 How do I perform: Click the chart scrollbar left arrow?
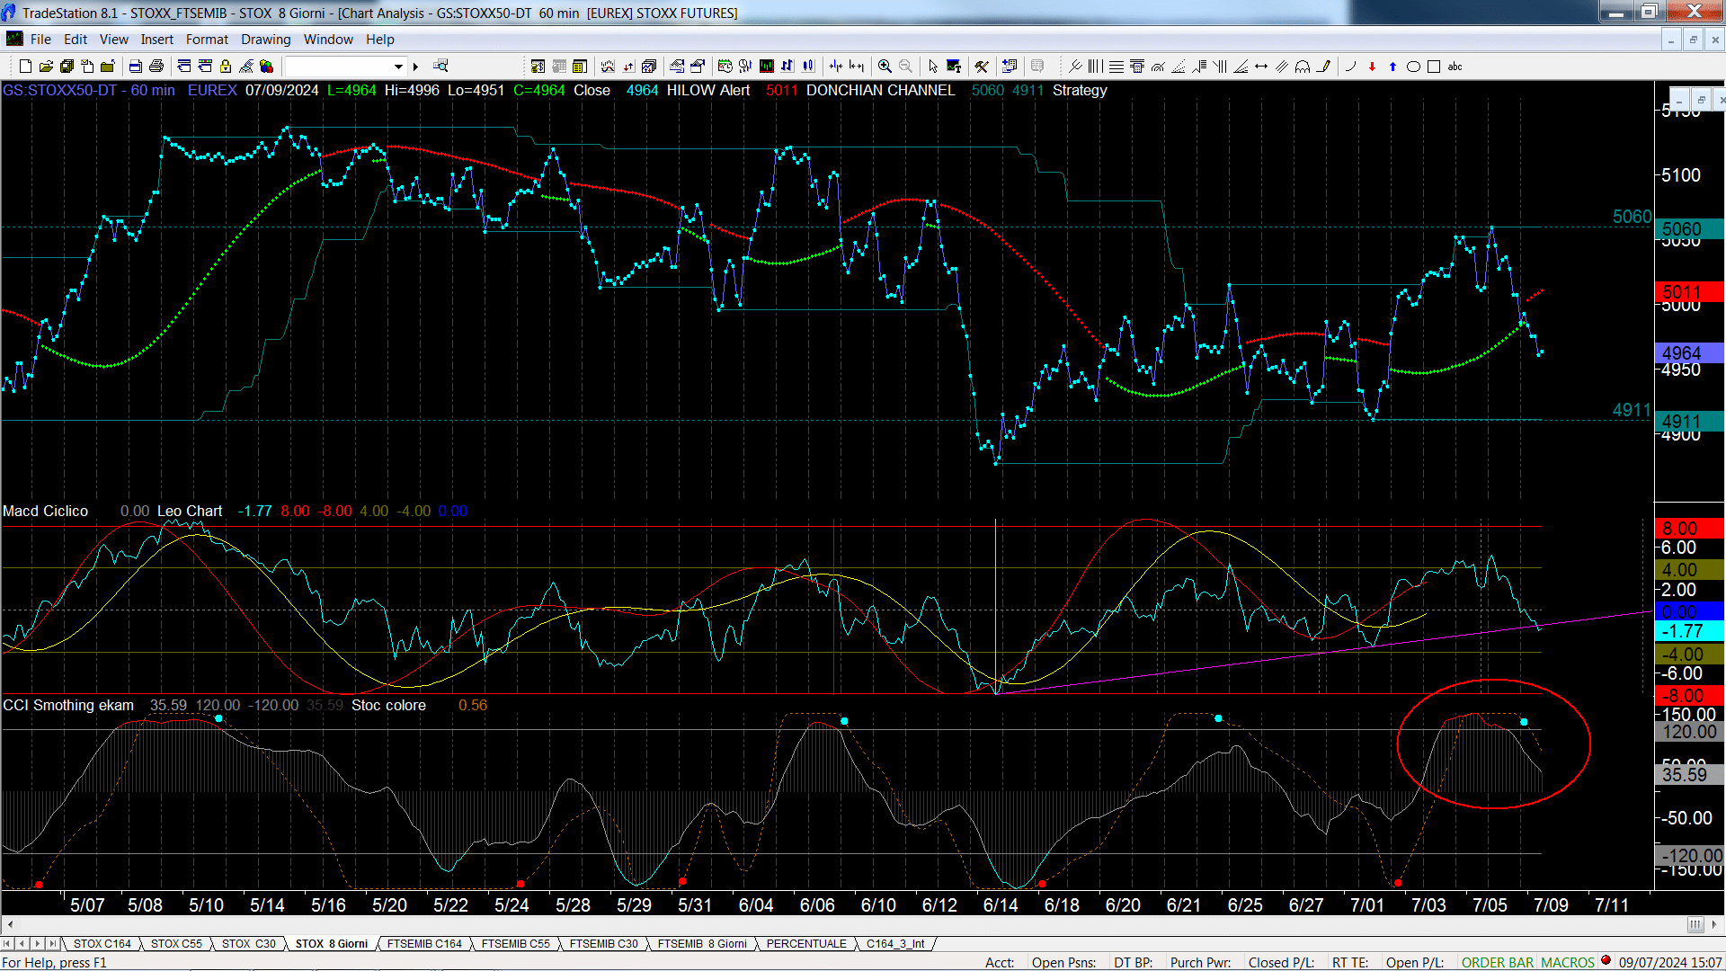10,924
